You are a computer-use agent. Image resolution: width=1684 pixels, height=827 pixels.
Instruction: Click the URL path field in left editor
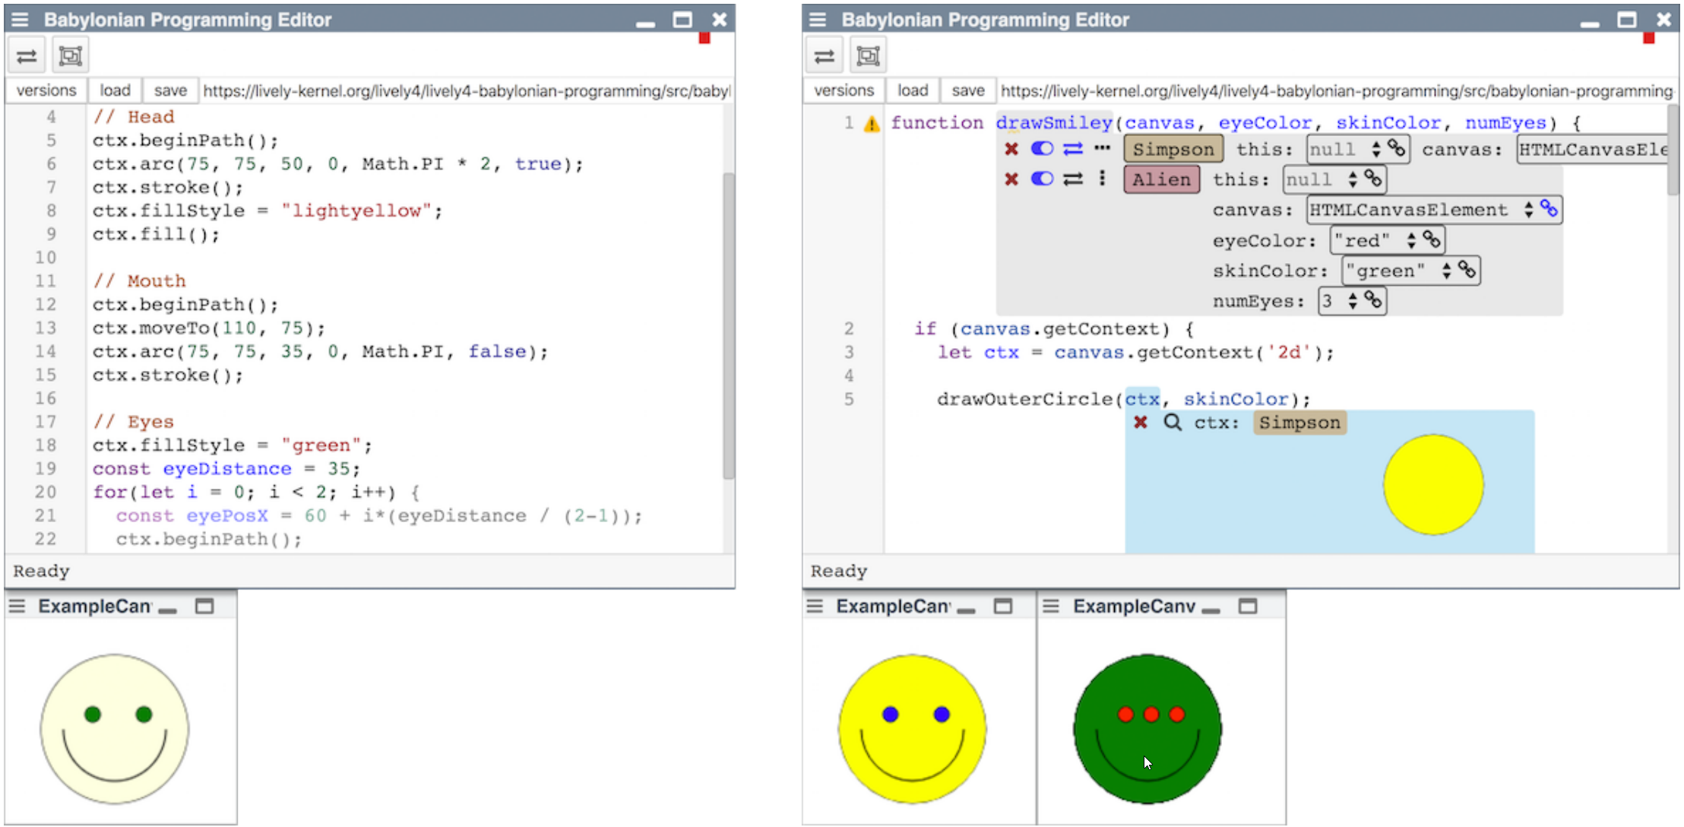coord(465,90)
